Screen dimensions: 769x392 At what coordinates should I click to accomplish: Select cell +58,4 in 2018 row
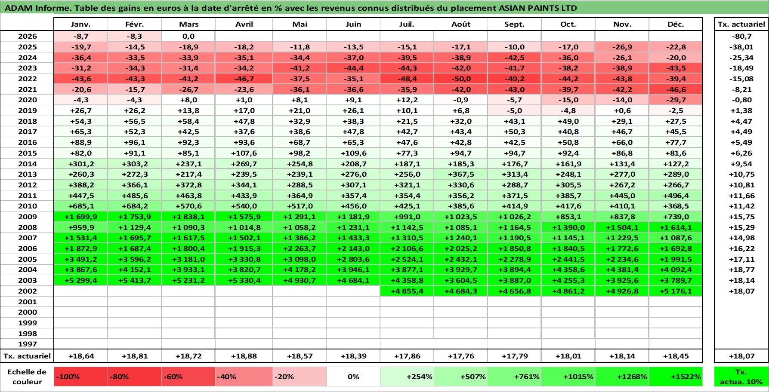tap(188, 121)
